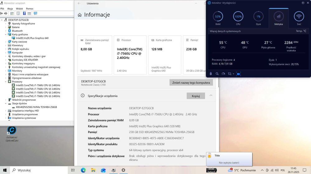Collapse the DESKTOP-E27GGCB root node
311x174 pixels.
point(2,20)
